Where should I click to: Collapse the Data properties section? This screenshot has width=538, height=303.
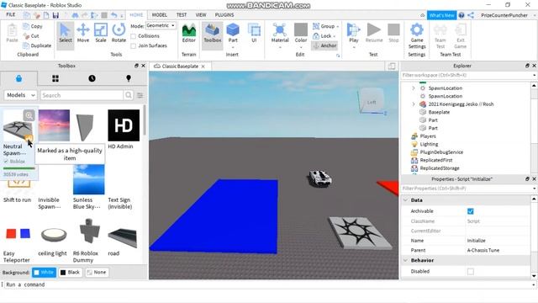click(405, 200)
